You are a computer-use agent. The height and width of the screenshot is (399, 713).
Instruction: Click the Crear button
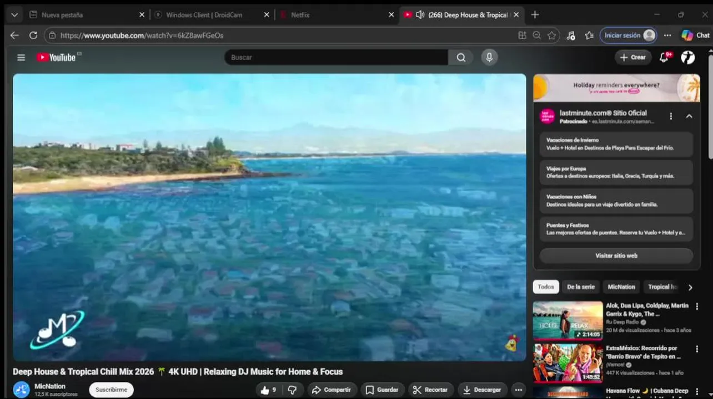[633, 58]
